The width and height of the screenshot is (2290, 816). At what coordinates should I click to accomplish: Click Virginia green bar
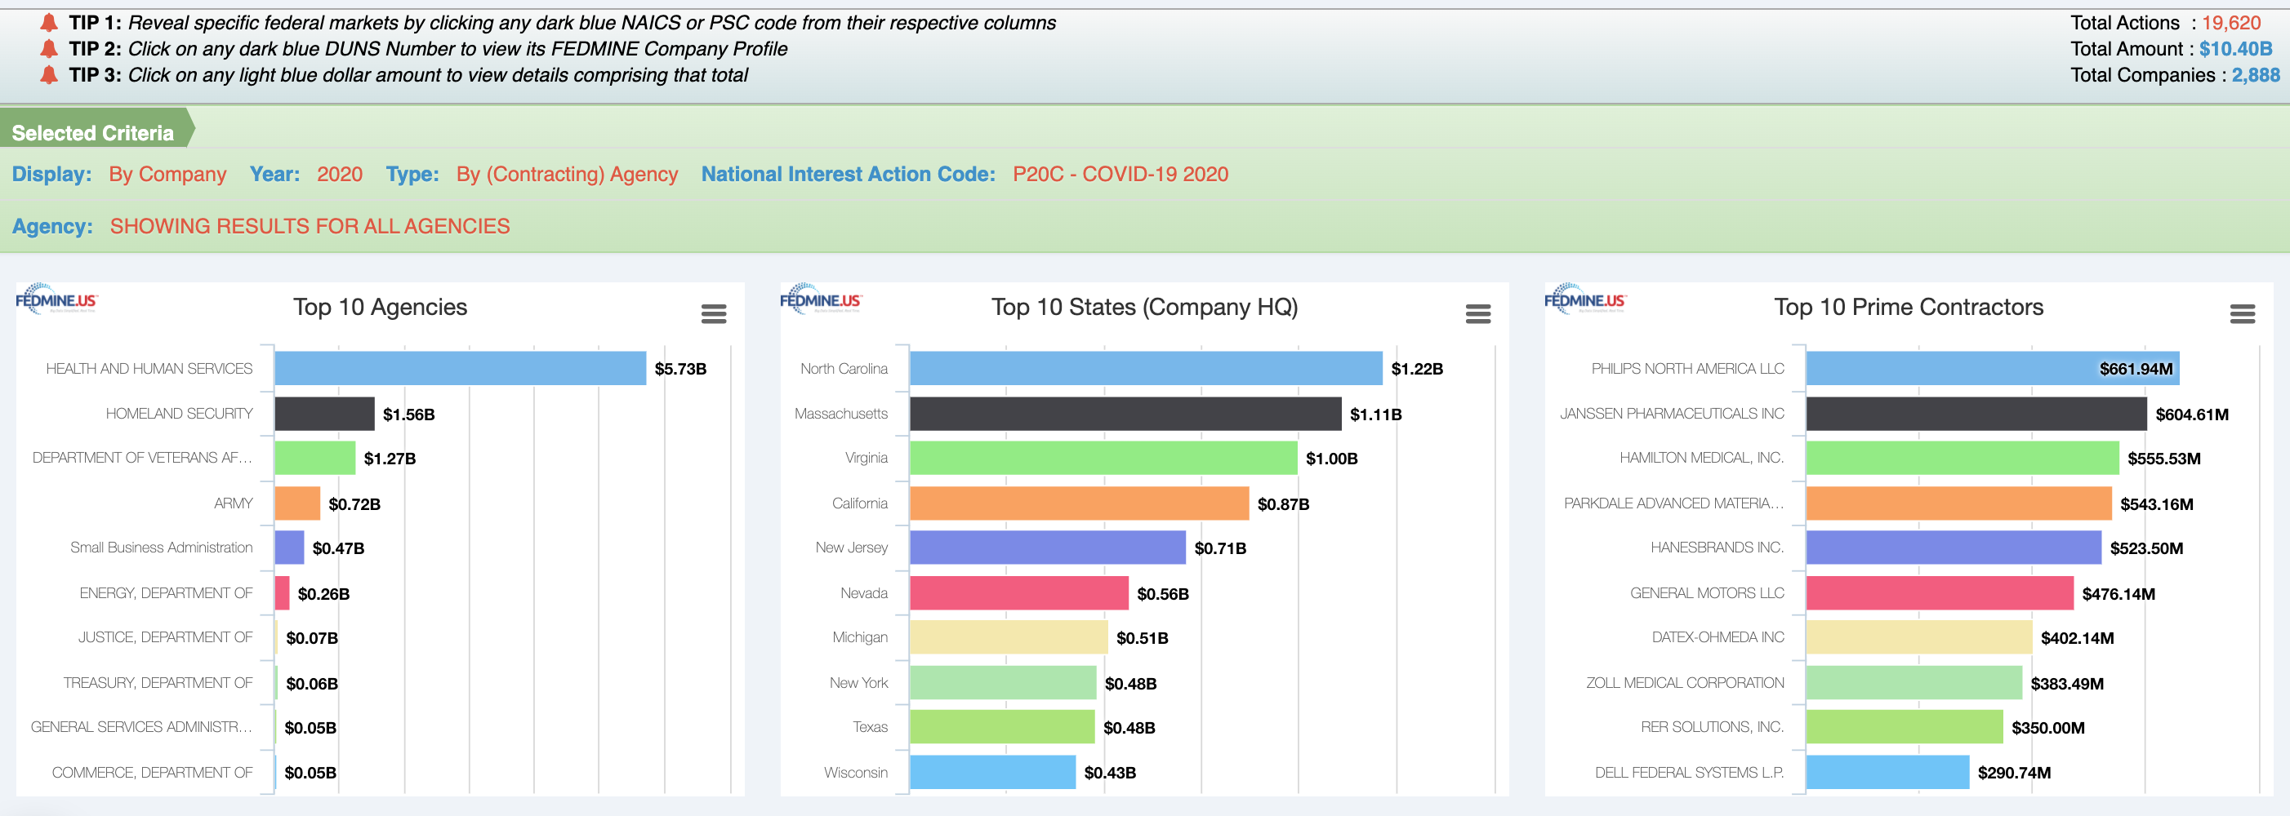coord(1103,458)
